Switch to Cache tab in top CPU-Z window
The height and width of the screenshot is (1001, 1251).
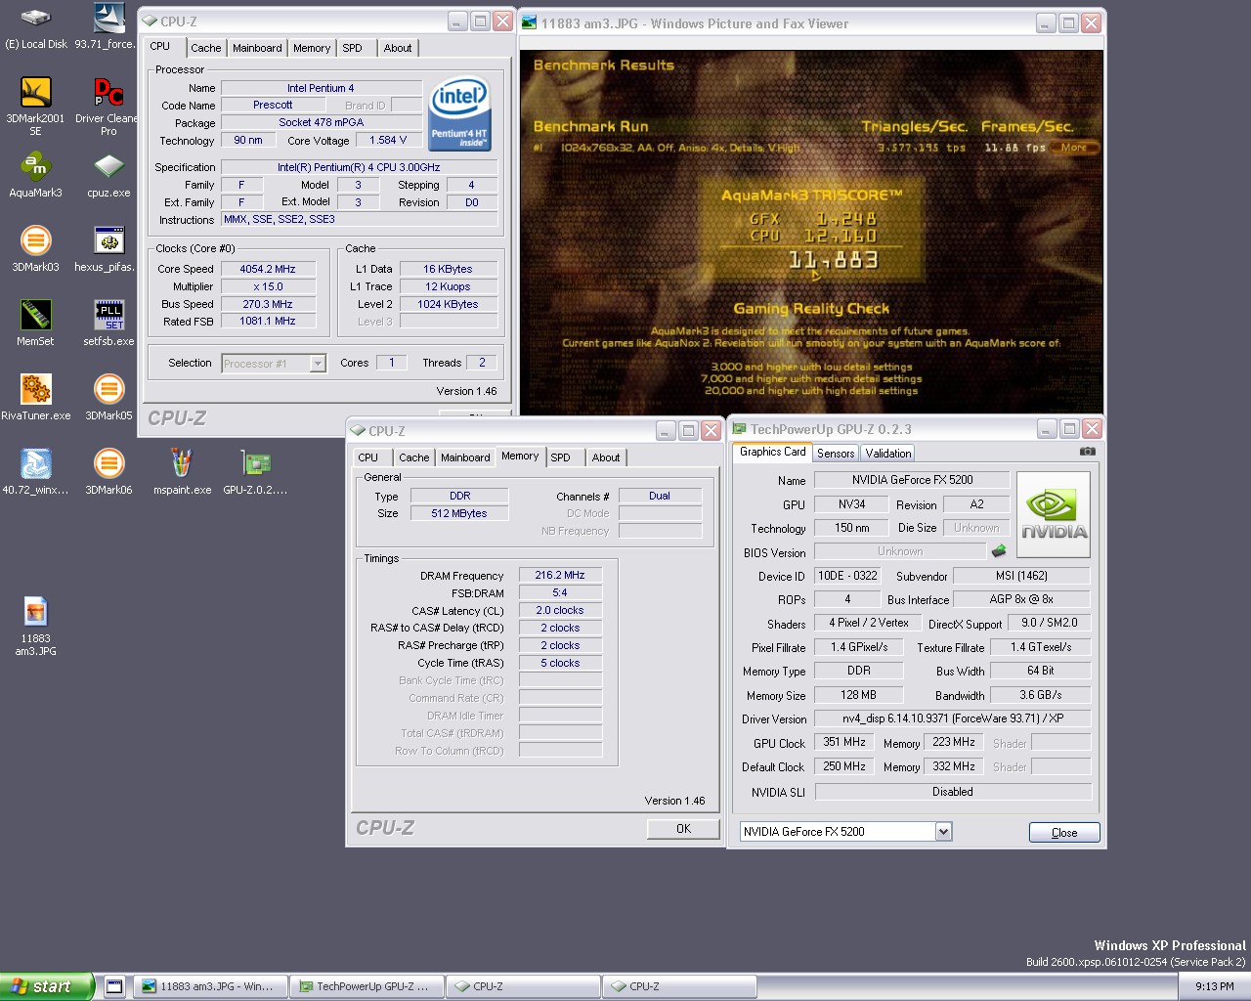pyautogui.click(x=205, y=48)
